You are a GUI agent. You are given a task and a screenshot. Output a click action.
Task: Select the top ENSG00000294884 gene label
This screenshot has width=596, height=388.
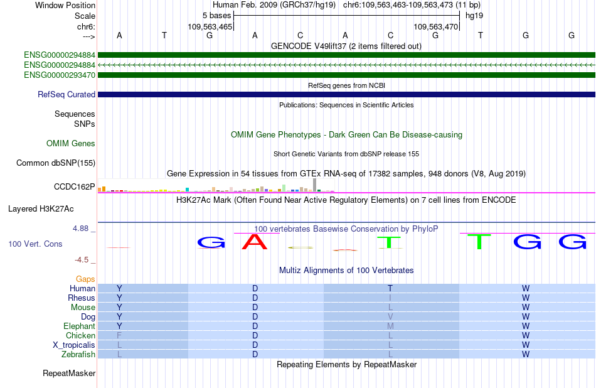click(x=60, y=55)
